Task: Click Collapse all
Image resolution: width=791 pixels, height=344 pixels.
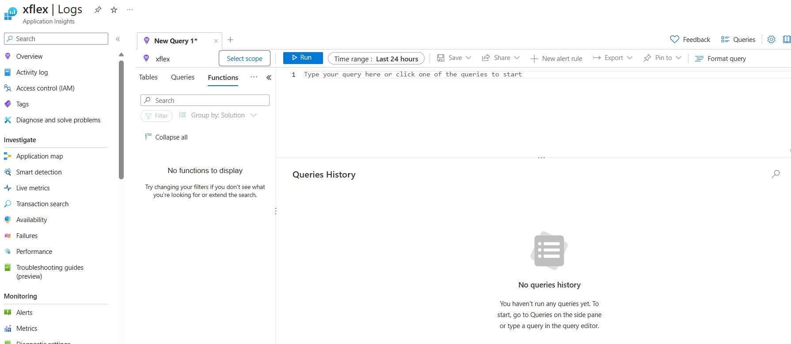Action: pyautogui.click(x=166, y=137)
